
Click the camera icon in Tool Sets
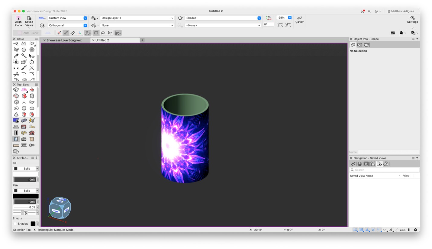(24, 139)
